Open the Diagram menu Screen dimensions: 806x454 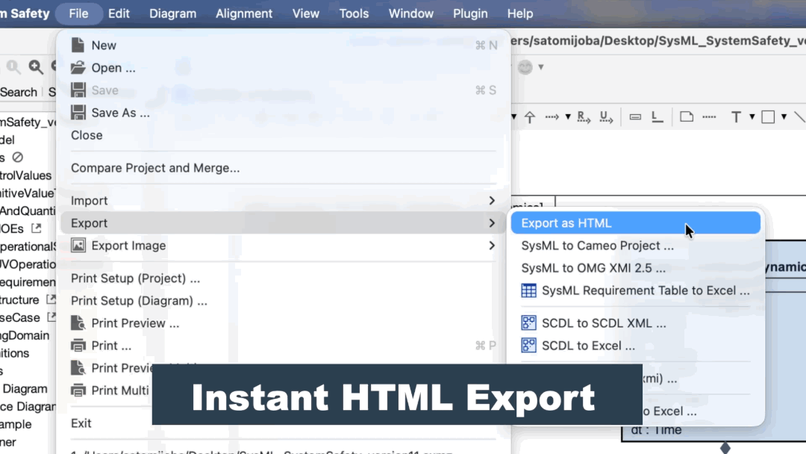[172, 13]
